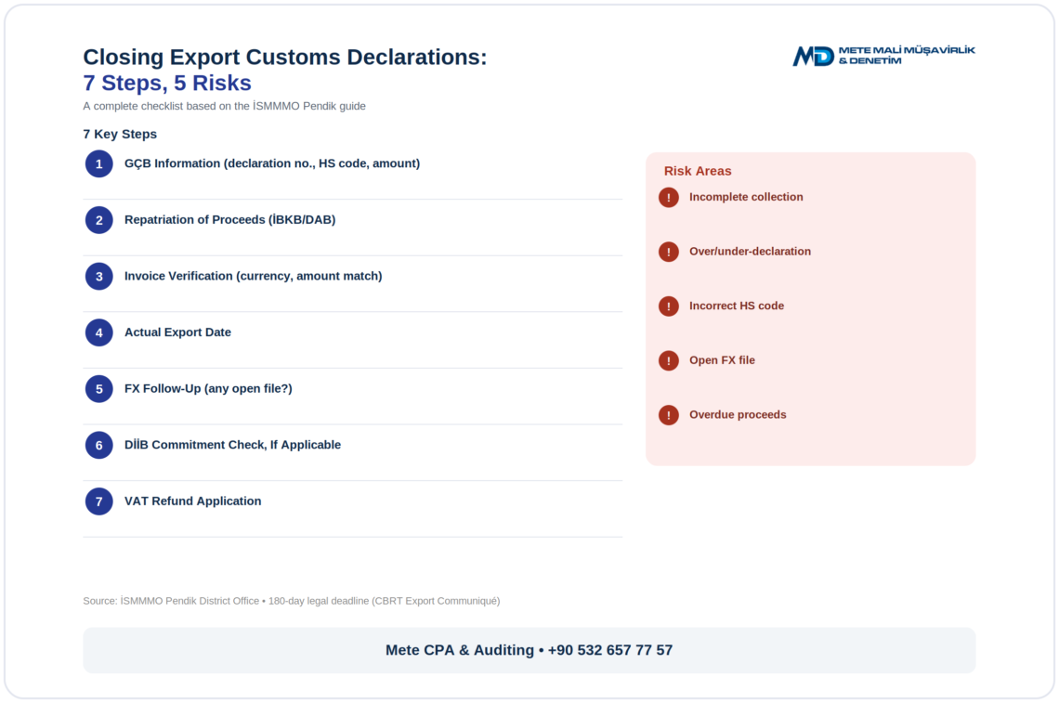Select warning icon beside Overdue proceeds

(x=669, y=414)
